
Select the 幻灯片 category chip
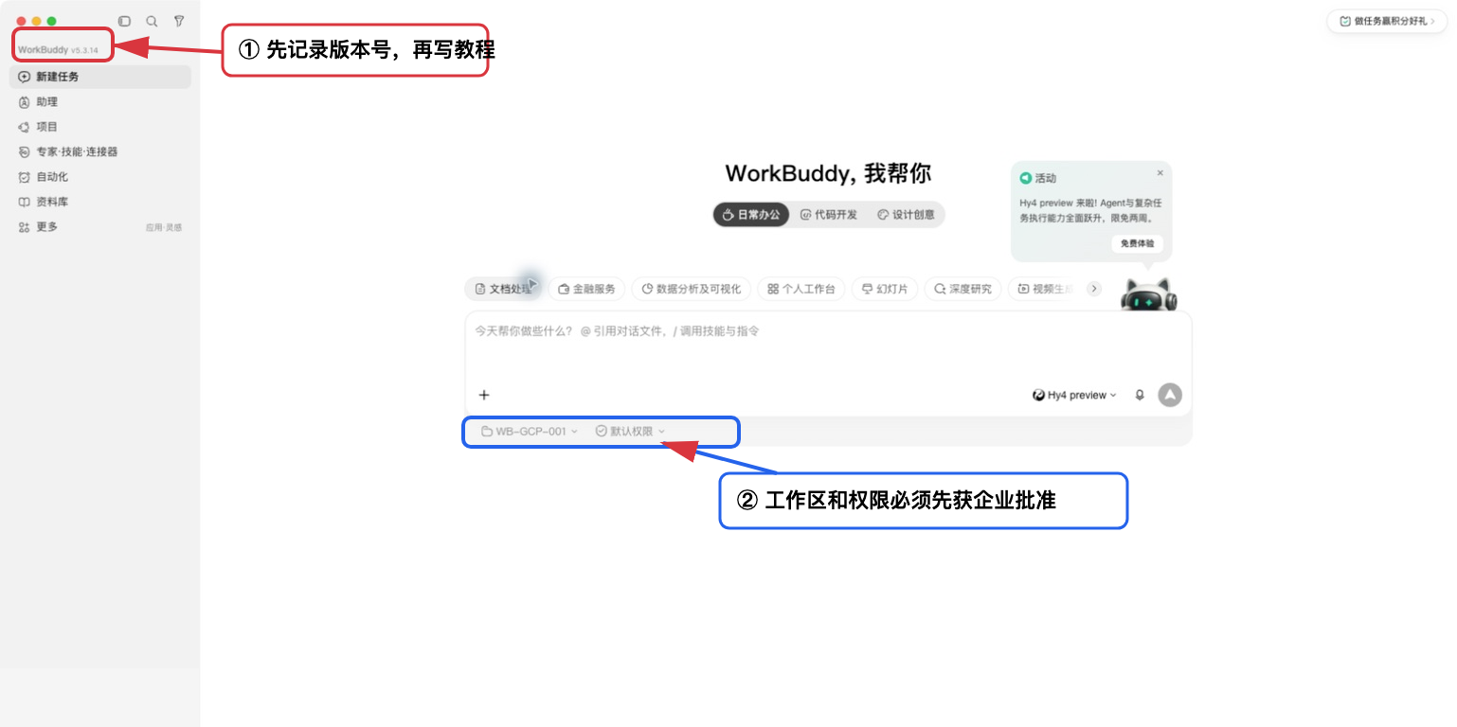point(885,289)
